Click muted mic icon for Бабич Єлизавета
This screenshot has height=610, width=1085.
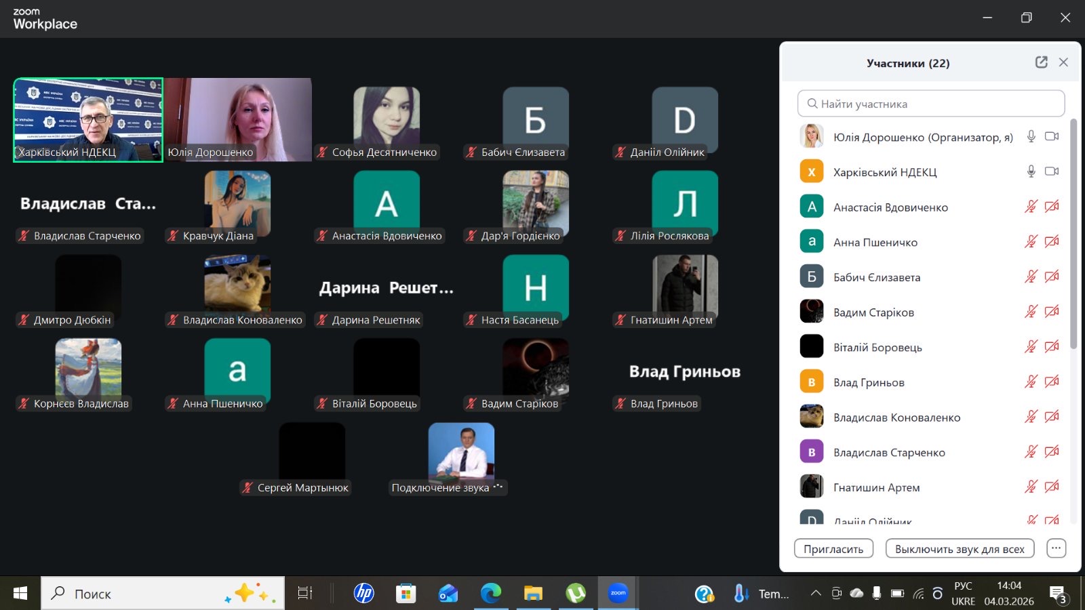[1031, 277]
